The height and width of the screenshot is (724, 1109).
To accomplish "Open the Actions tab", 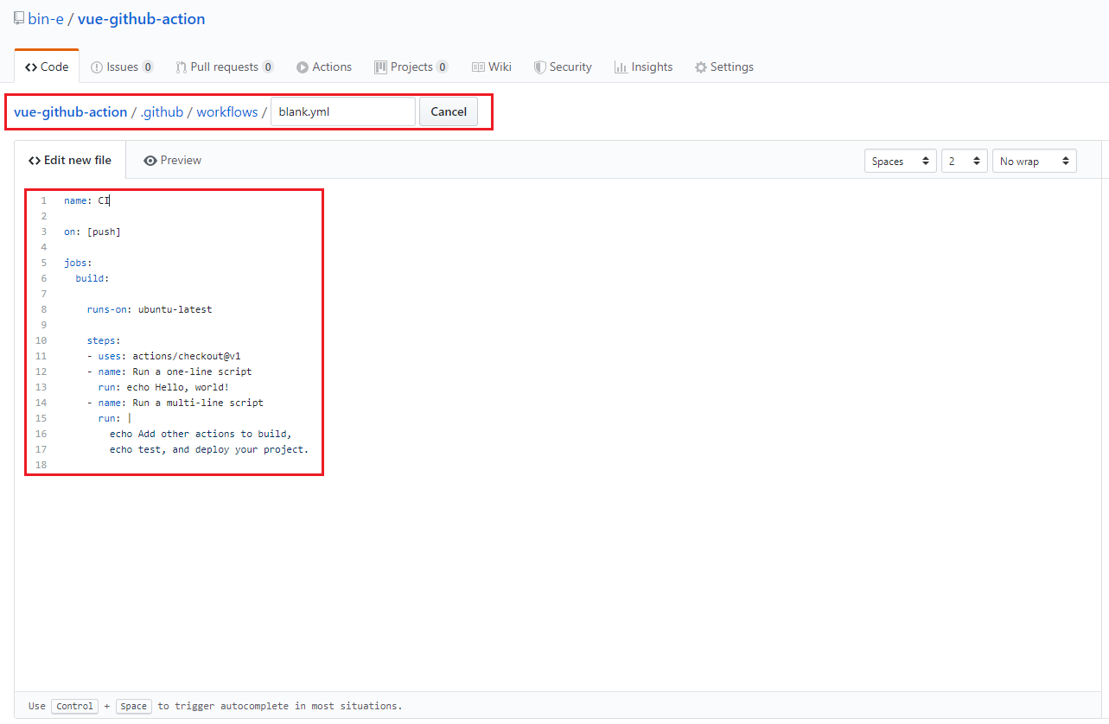I will pyautogui.click(x=324, y=67).
